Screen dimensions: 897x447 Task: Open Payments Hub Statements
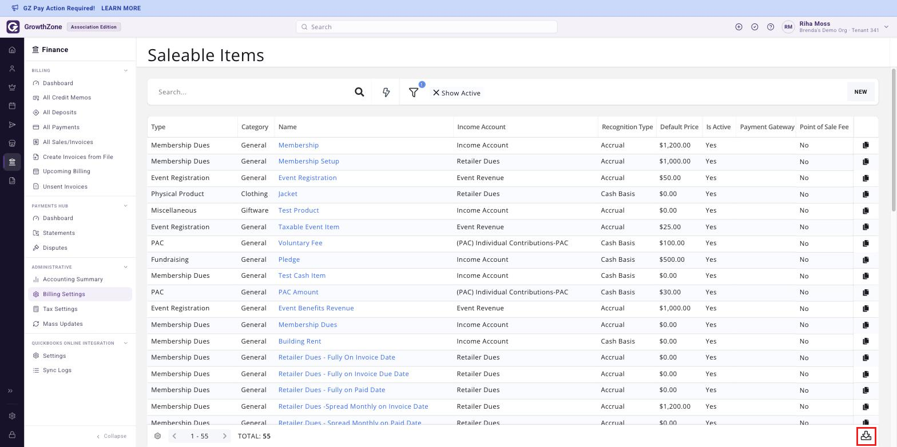pos(59,233)
